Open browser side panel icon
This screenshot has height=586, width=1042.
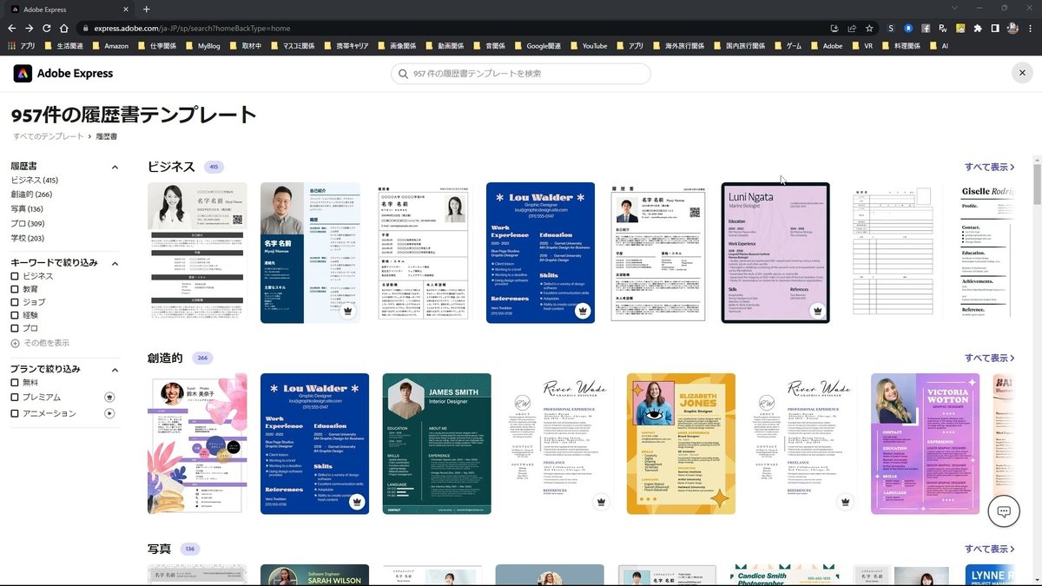[x=995, y=28]
